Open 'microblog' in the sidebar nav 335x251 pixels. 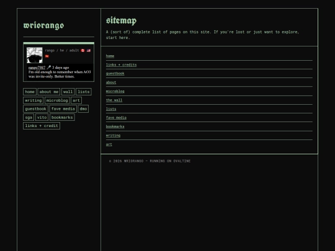click(x=57, y=100)
